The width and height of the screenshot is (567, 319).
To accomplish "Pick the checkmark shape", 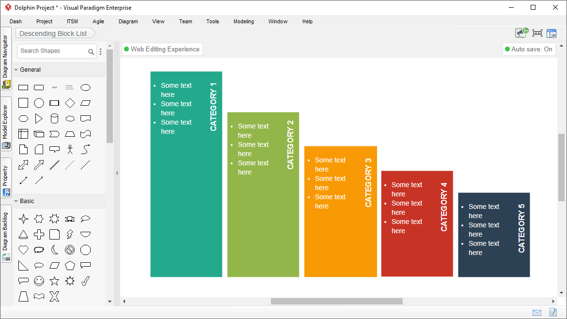I will click(85, 281).
